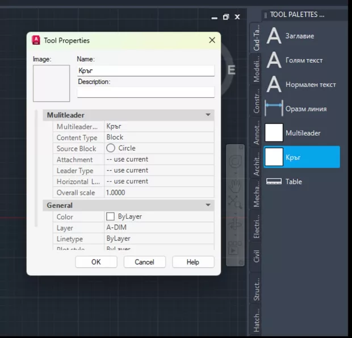This screenshot has width=352, height=338.
Task: Click the Description input field
Action: coord(146,92)
